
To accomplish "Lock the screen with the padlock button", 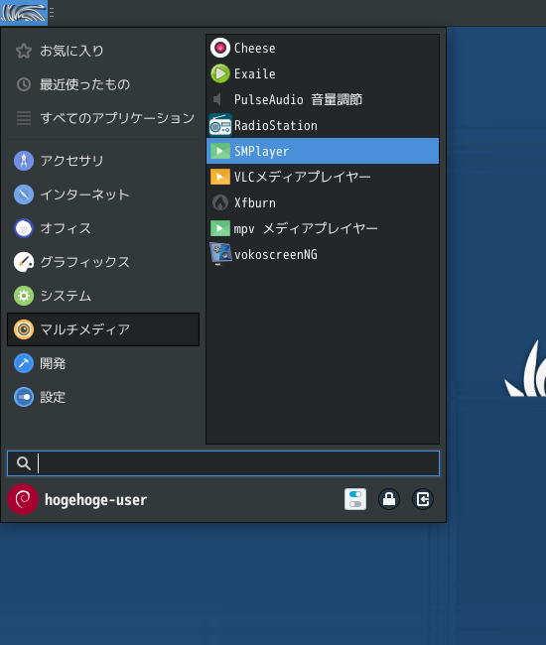I will (x=389, y=499).
